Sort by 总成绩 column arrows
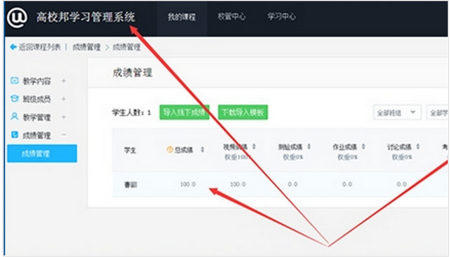451x257 pixels. pyautogui.click(x=202, y=150)
